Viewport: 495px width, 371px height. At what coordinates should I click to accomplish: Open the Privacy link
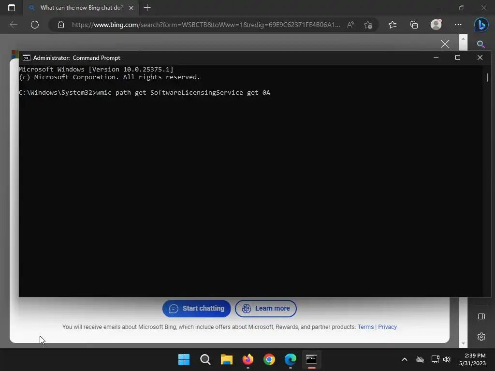[x=387, y=327]
